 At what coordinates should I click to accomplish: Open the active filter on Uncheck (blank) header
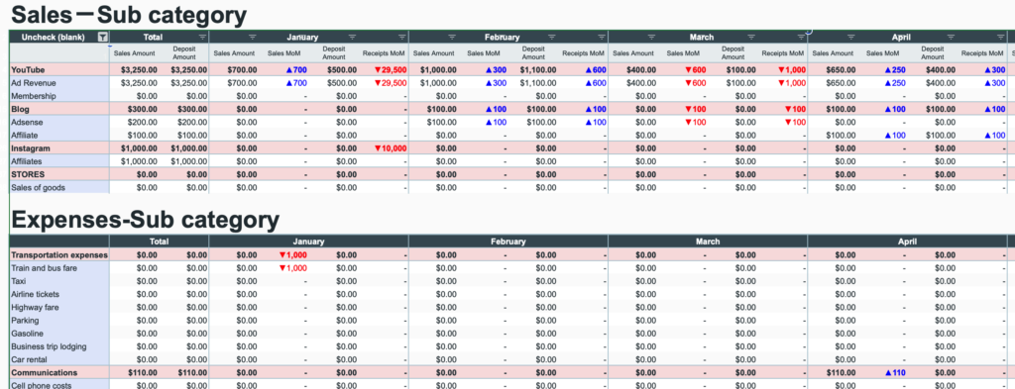pos(102,37)
